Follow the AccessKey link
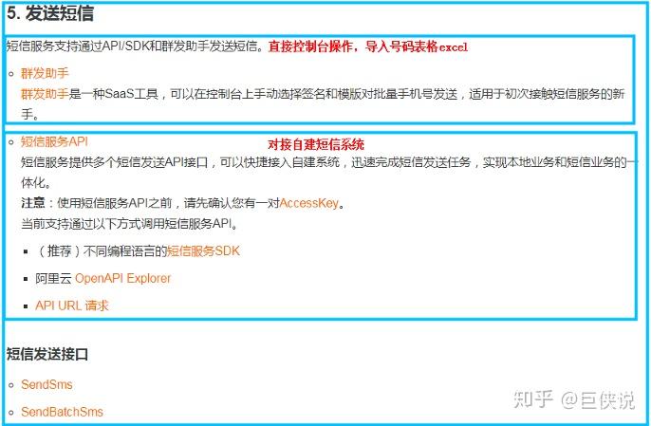 (x=309, y=203)
